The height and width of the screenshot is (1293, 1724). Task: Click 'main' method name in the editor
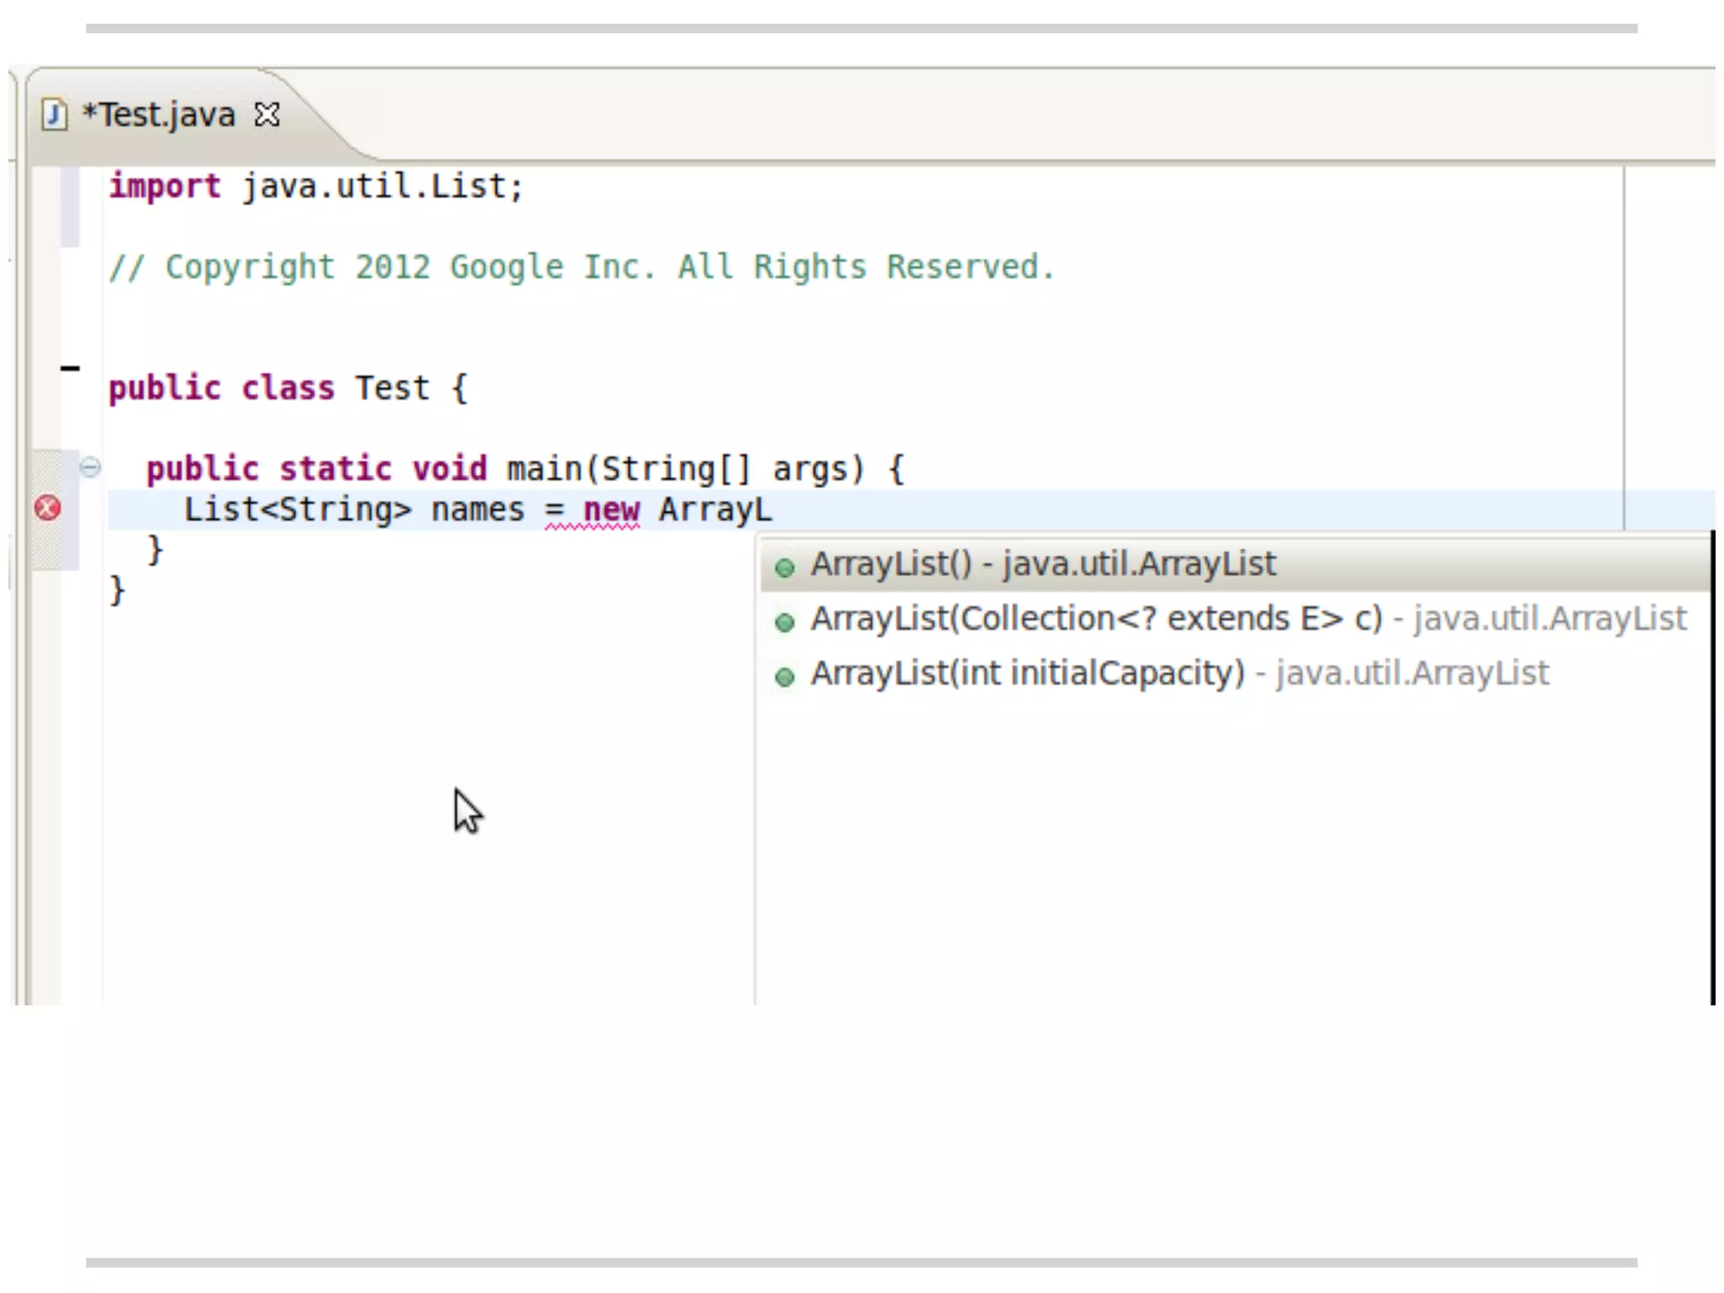click(x=544, y=469)
